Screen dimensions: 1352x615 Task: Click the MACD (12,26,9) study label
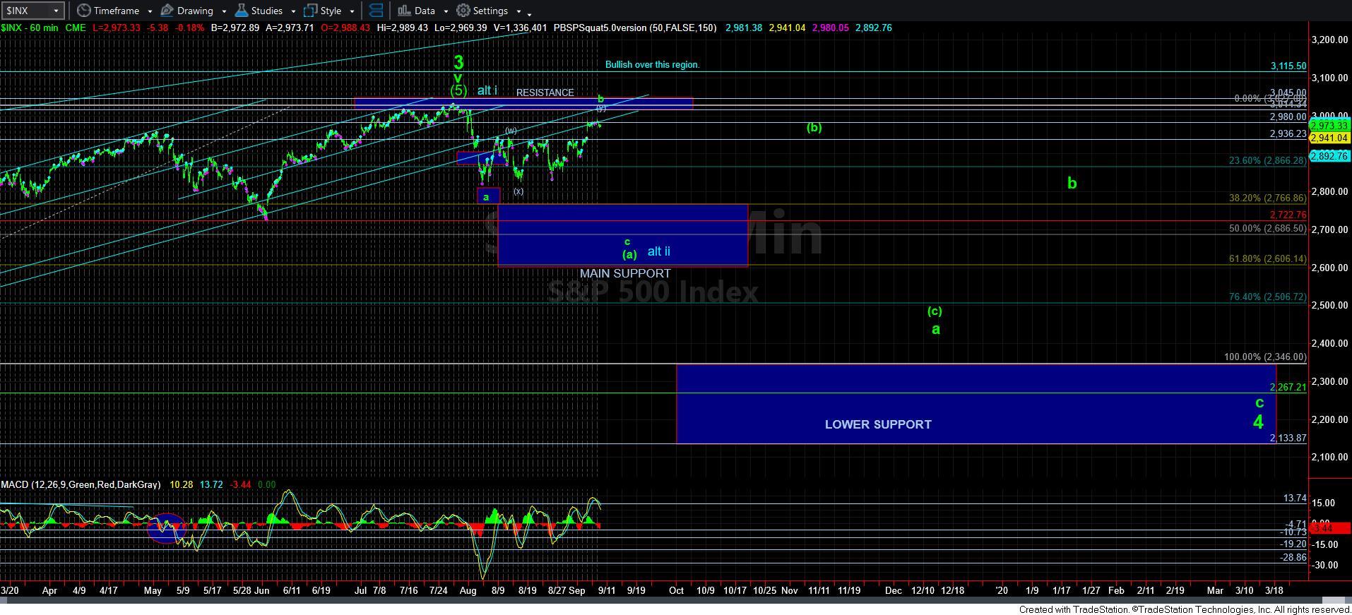(x=81, y=484)
